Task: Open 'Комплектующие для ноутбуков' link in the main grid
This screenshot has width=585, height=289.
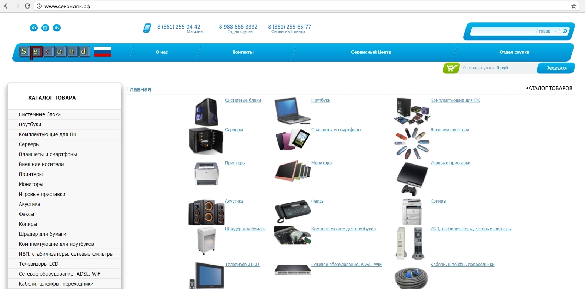Action: [344, 229]
